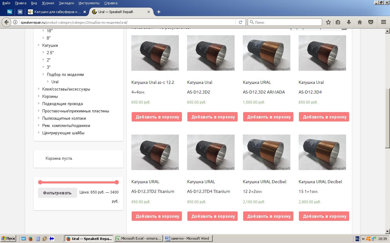View the URAL Decibel 15 product image
Image resolution: width=390 pixels, height=243 pixels.
(322, 152)
